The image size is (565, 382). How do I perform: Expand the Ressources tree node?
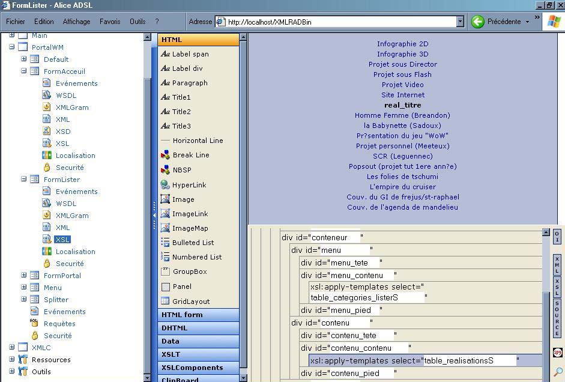tap(12, 359)
